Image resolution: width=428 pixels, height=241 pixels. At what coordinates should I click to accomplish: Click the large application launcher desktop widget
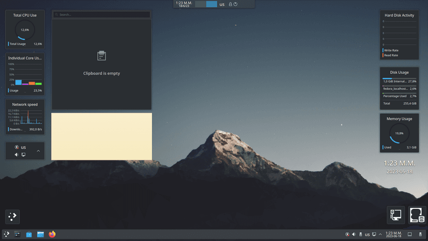(x=12, y=217)
